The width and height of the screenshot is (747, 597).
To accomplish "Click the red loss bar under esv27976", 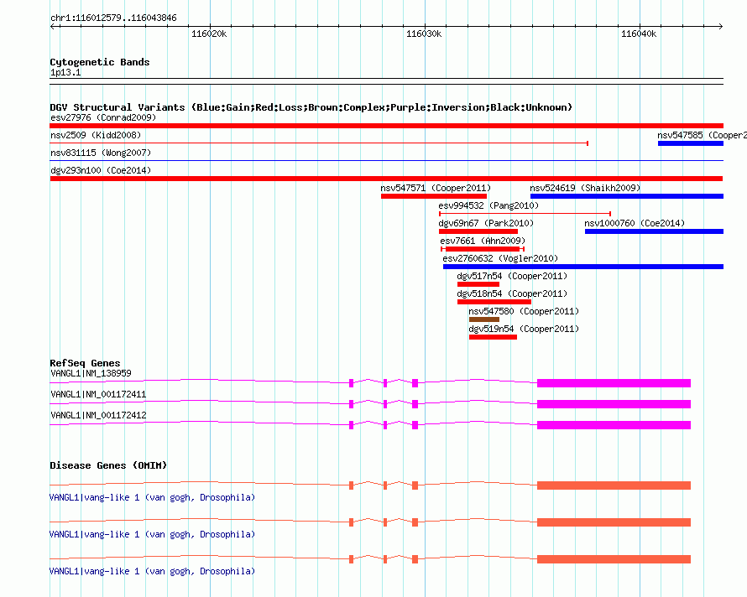I will click(x=386, y=126).
